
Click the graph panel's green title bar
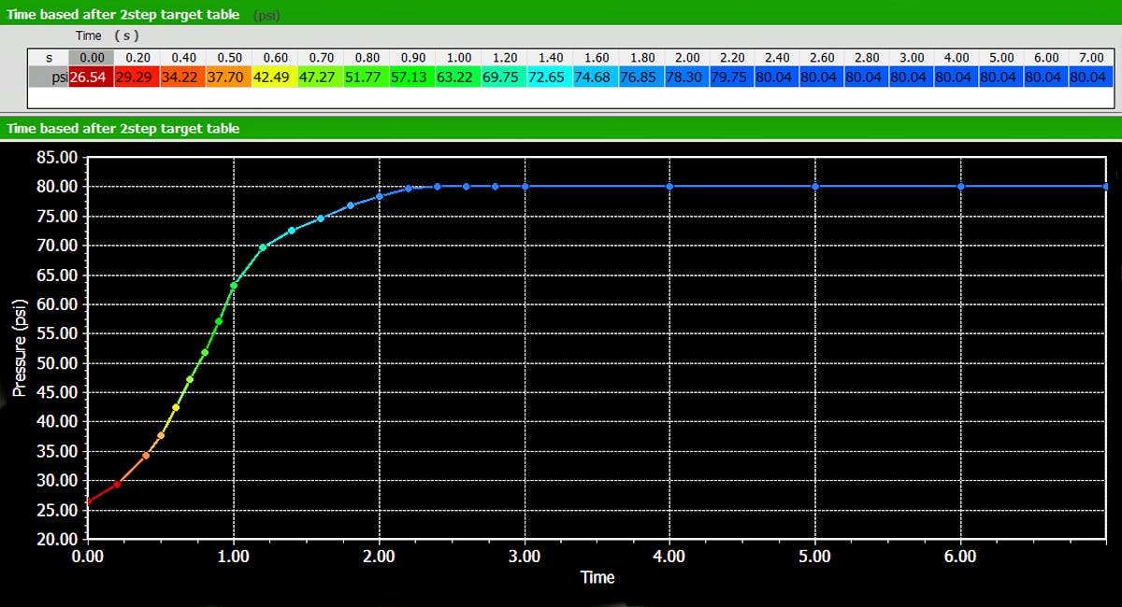[561, 128]
